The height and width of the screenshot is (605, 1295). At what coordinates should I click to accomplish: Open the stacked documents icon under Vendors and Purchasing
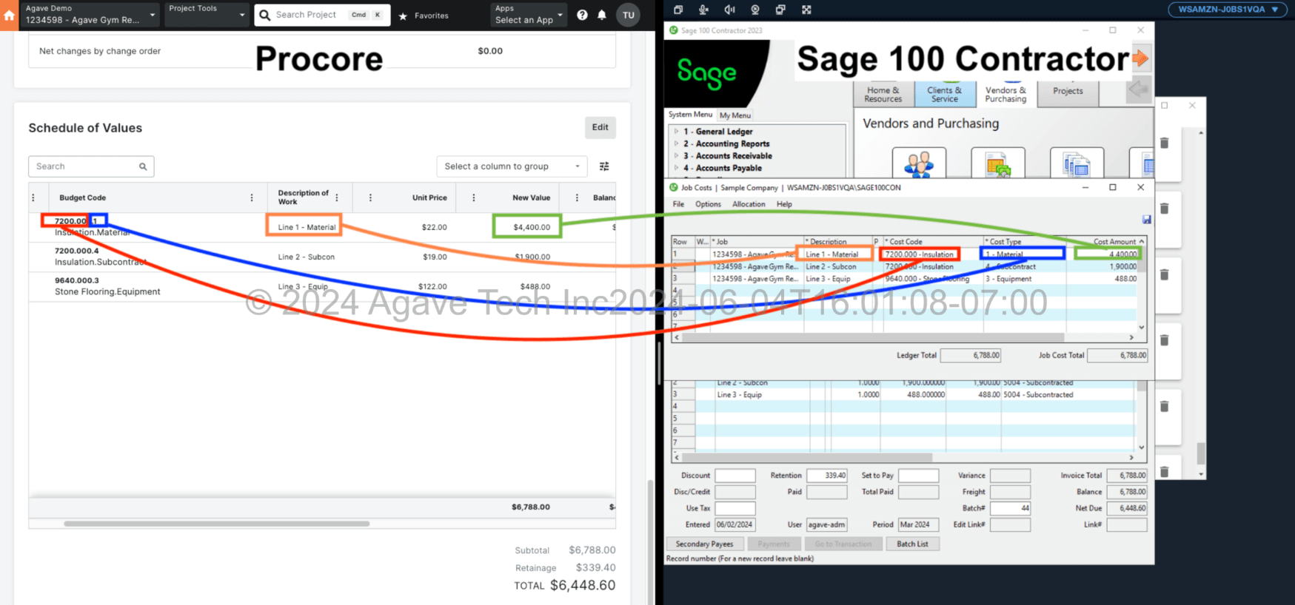click(1077, 163)
